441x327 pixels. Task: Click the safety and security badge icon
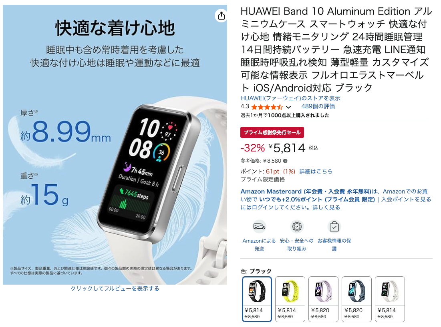(x=297, y=226)
